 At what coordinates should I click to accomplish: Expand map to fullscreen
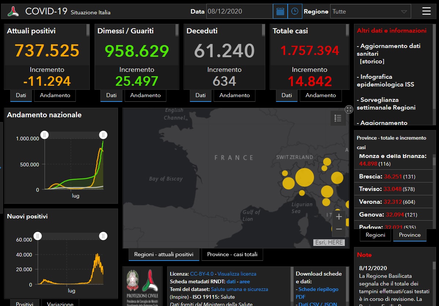coord(349,109)
